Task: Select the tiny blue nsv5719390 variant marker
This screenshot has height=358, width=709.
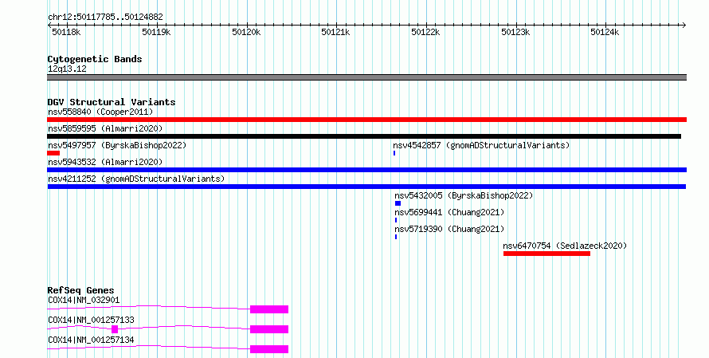Action: click(x=396, y=237)
